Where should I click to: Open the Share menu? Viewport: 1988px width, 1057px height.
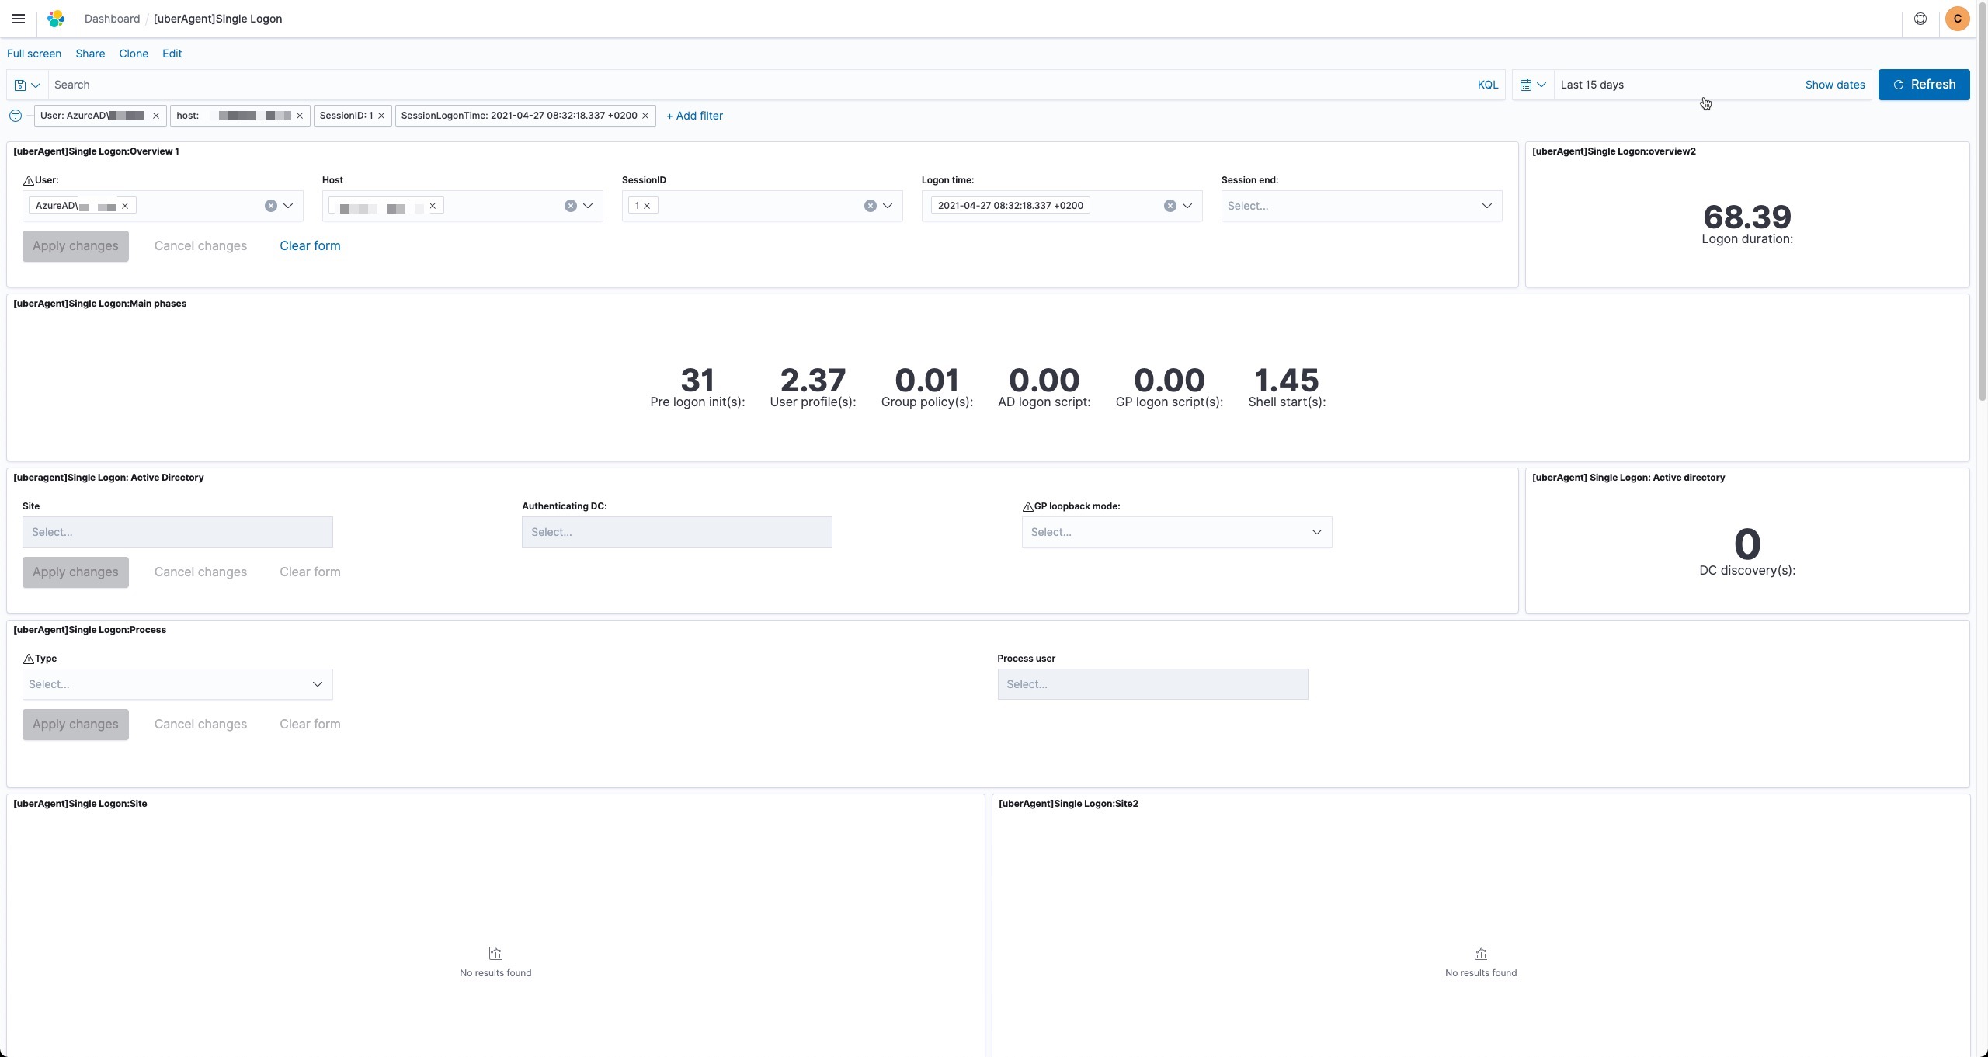tap(90, 54)
